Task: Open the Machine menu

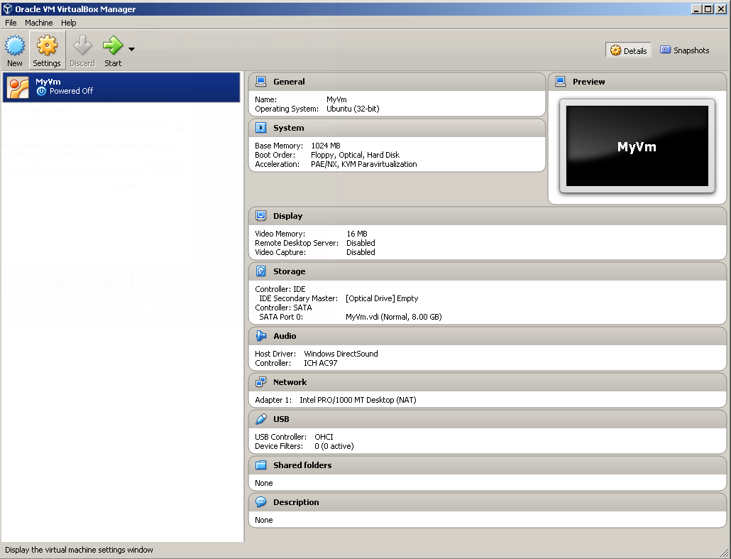Action: 39,23
